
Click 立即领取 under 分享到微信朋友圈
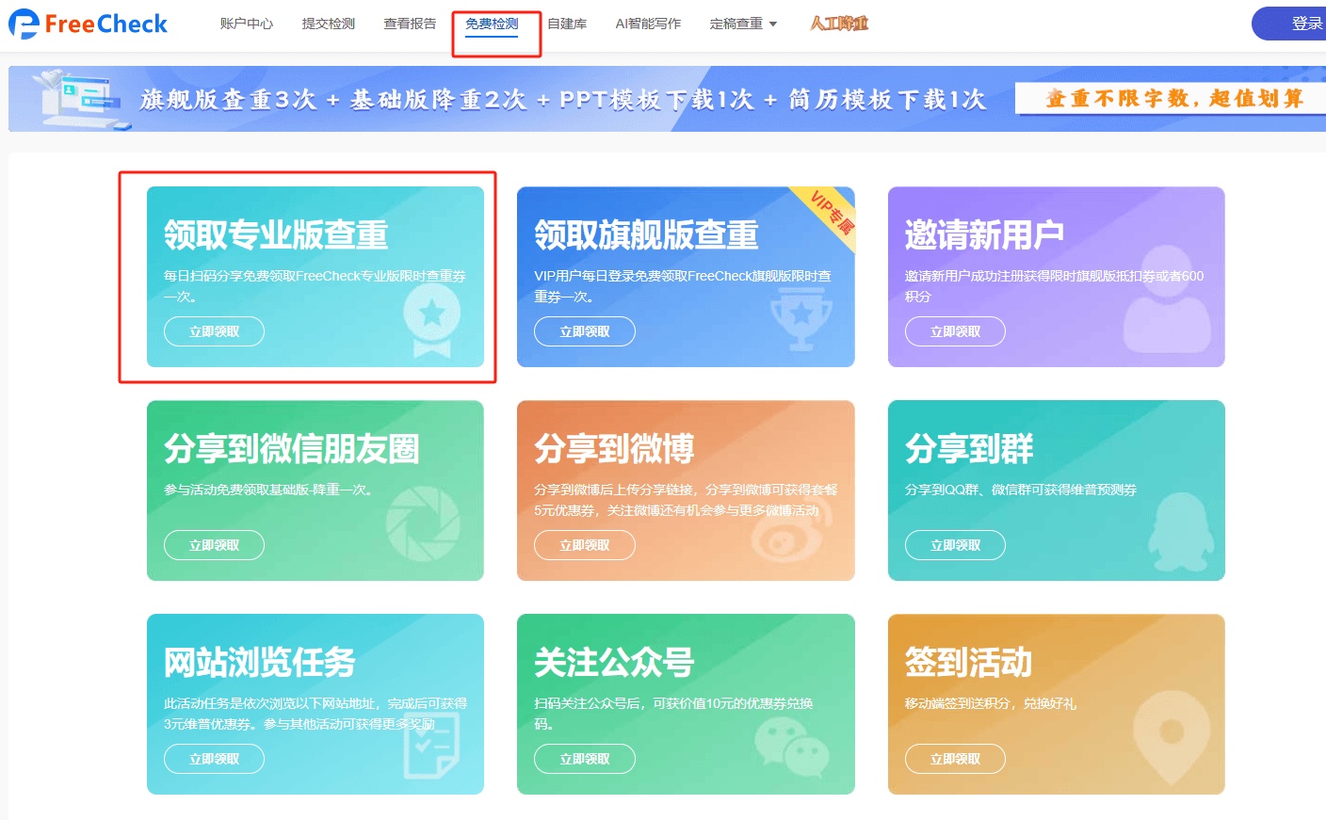point(214,545)
